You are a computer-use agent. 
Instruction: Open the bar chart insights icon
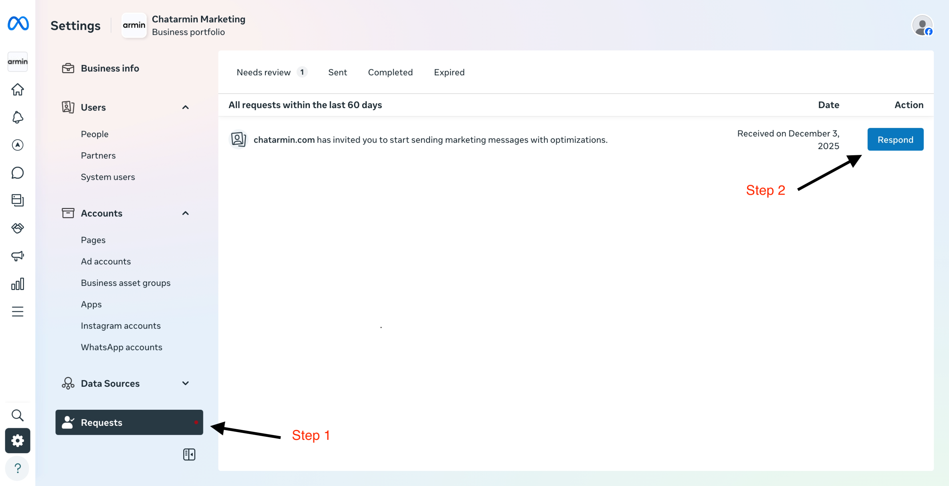(x=17, y=284)
